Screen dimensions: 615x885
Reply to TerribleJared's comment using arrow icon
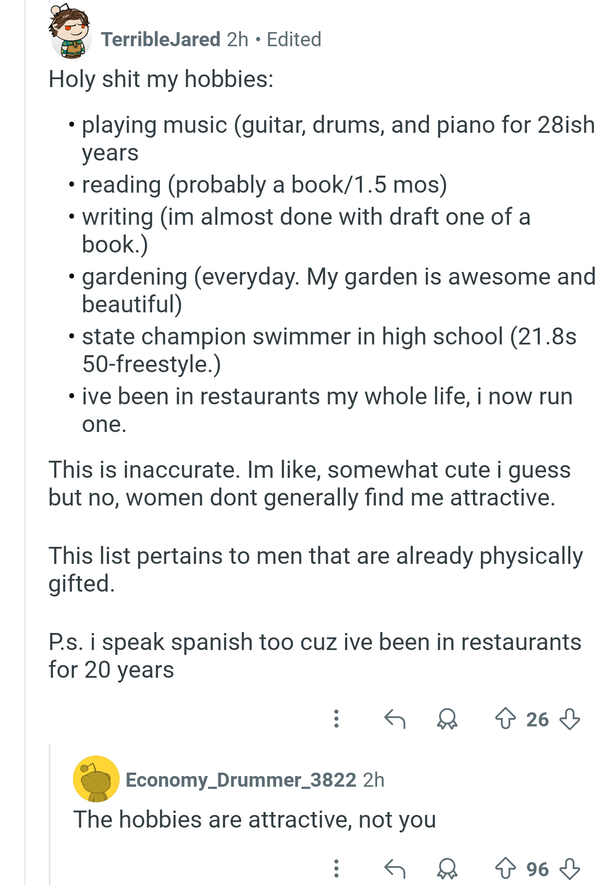394,719
